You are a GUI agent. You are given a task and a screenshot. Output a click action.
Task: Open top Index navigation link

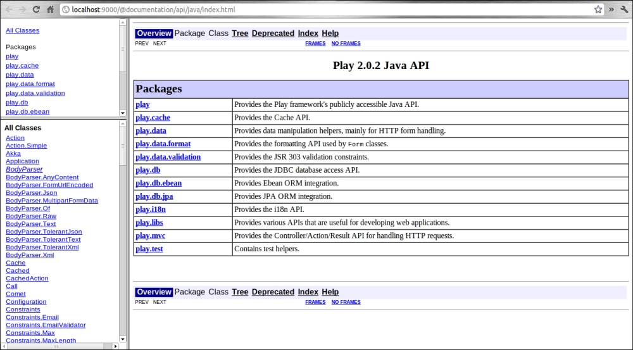coord(308,34)
